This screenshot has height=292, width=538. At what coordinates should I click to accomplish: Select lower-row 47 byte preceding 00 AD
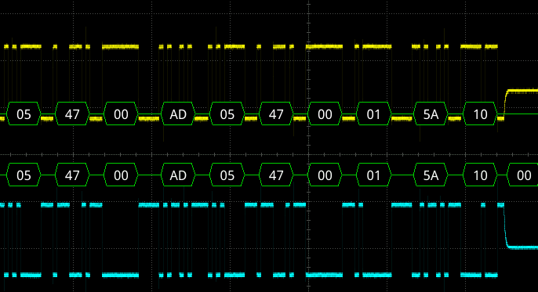coord(72,175)
